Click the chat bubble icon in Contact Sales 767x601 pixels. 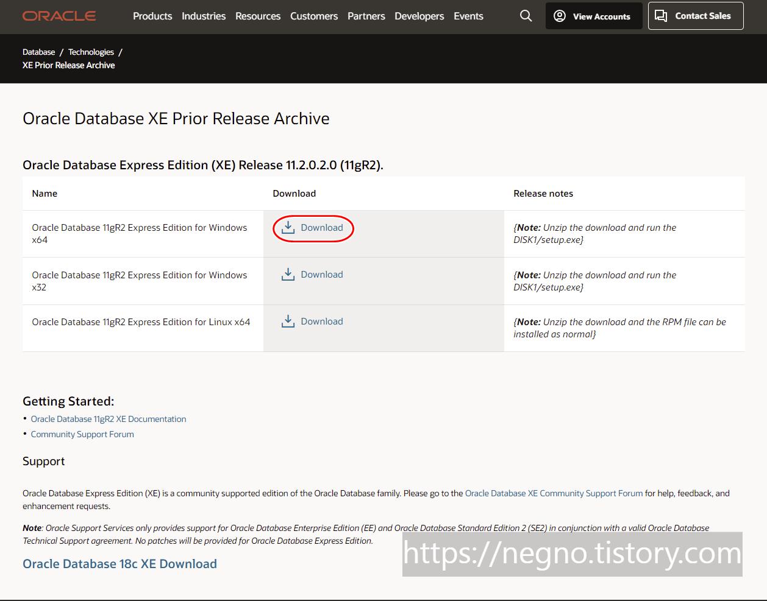661,16
